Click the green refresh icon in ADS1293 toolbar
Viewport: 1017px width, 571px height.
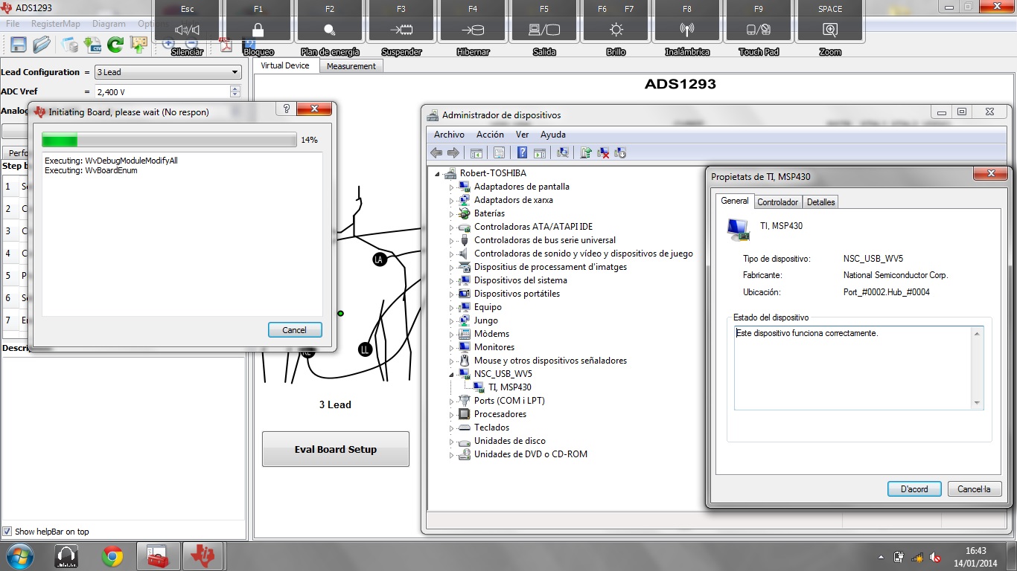(115, 45)
